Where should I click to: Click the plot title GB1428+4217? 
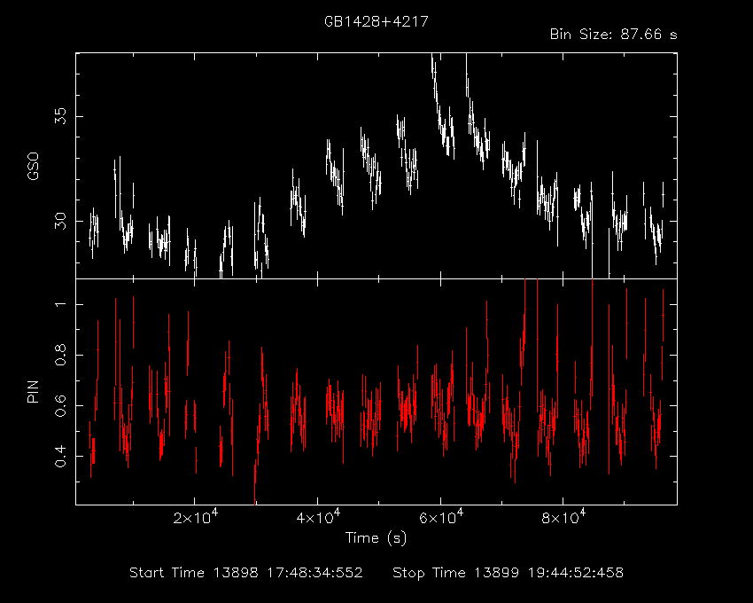click(x=376, y=22)
